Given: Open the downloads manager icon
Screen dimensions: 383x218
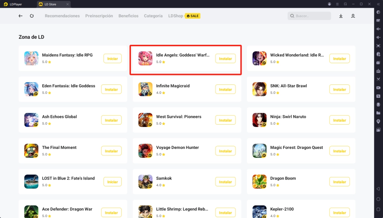Looking at the screenshot, I should (341, 16).
